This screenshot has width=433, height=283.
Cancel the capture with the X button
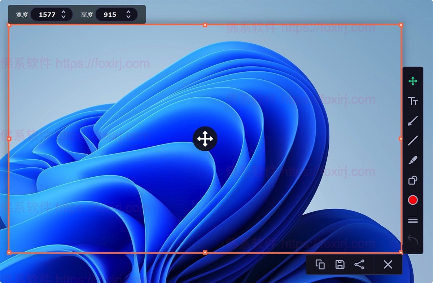pyautogui.click(x=388, y=265)
